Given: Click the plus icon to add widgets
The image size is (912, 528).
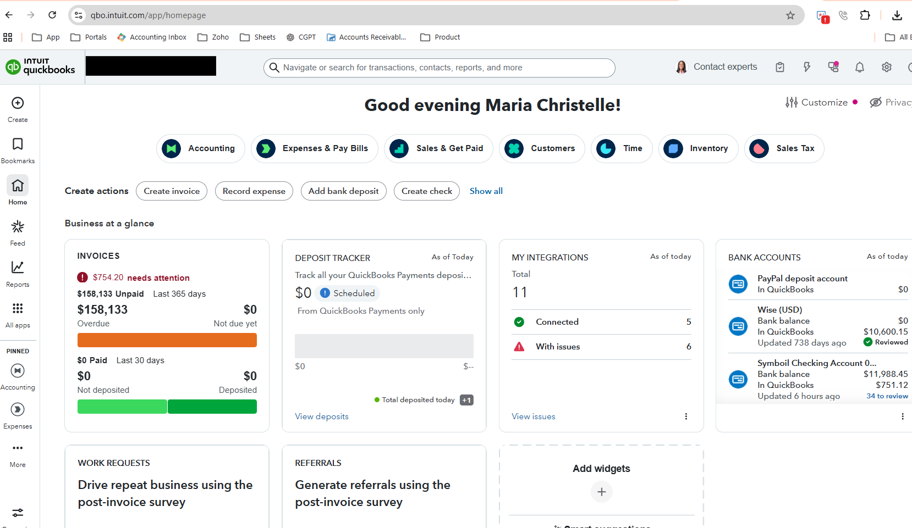Looking at the screenshot, I should pyautogui.click(x=602, y=492).
